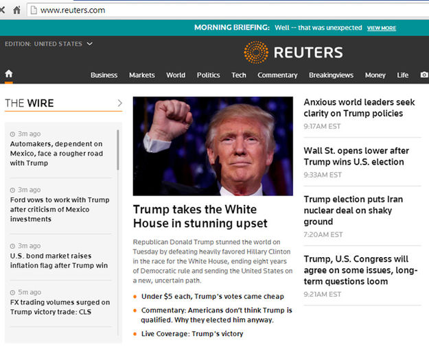Open 'Commentary: Americans don't think Trump is qualified'
Screen dimensions: 429x360
point(216,315)
